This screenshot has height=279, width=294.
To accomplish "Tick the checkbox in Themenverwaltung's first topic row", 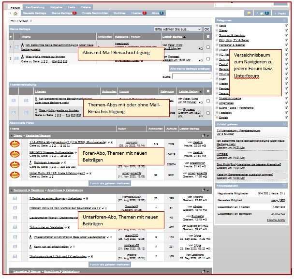I will [208, 101].
